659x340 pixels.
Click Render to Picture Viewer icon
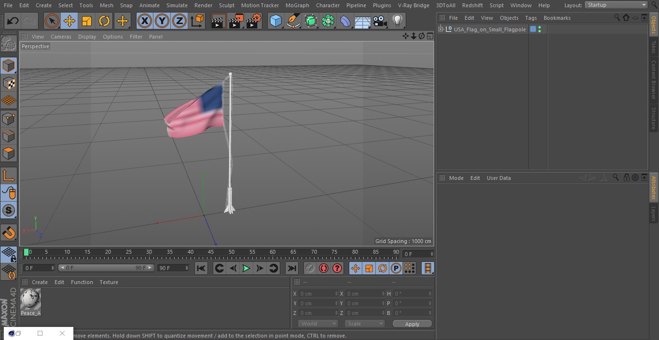pos(236,21)
